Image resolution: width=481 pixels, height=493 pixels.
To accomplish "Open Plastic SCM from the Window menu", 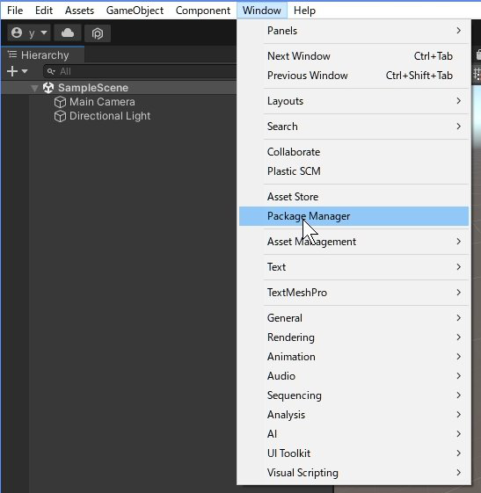I will (353, 171).
